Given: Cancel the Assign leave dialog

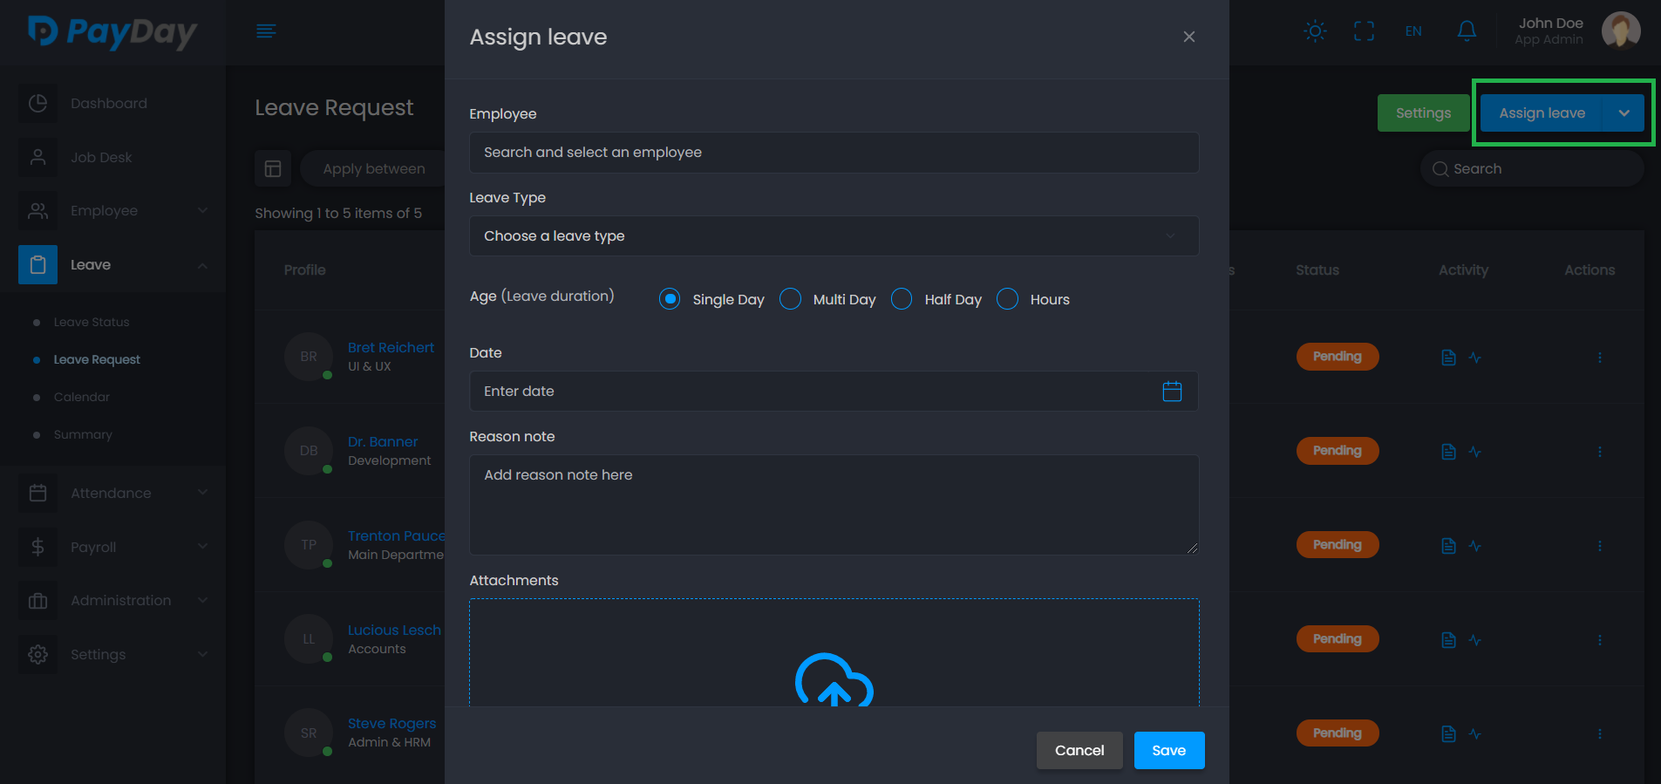Looking at the screenshot, I should pyautogui.click(x=1079, y=750).
